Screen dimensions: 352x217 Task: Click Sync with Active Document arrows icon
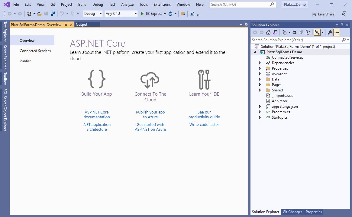click(x=295, y=33)
